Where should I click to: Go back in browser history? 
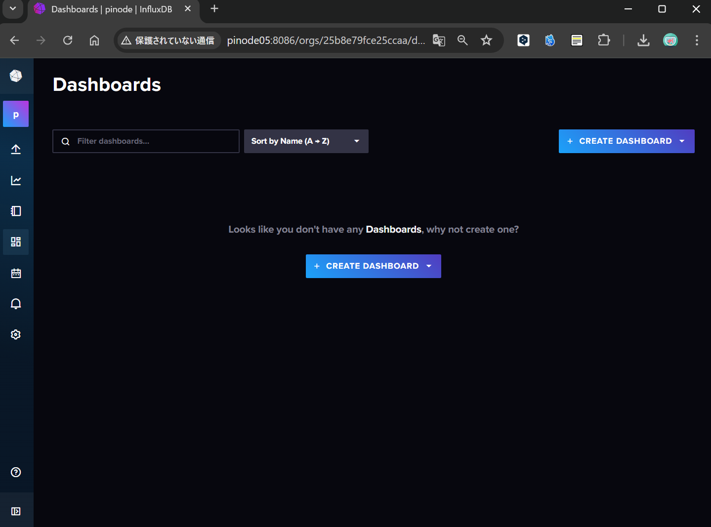click(x=14, y=41)
